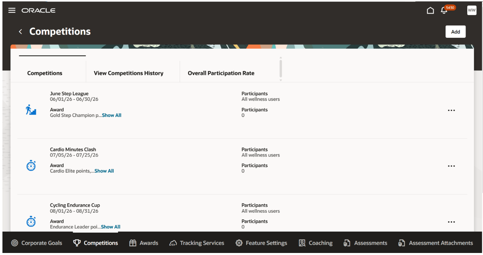The width and height of the screenshot is (483, 255).
Task: Show all awards for June Step League
Action: [112, 115]
